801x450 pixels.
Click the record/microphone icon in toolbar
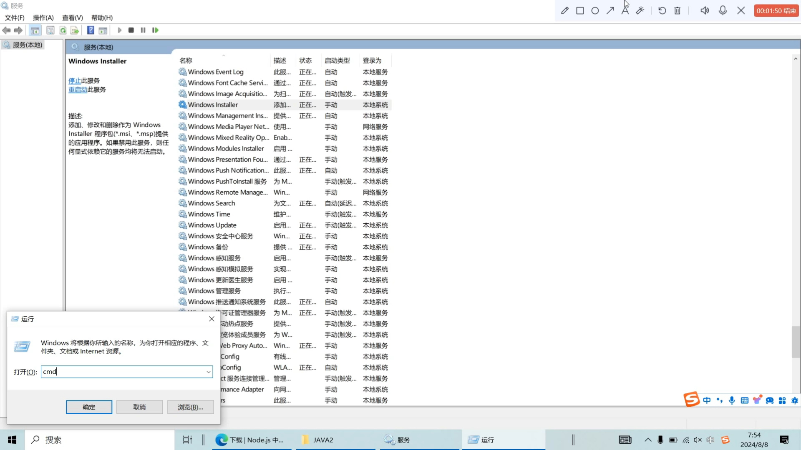pos(723,10)
